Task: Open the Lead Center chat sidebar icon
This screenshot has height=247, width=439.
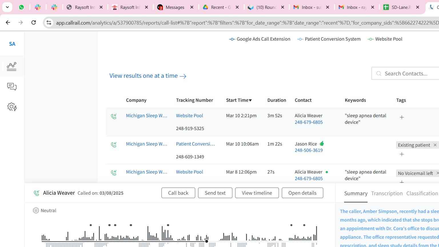Action: tap(12, 87)
